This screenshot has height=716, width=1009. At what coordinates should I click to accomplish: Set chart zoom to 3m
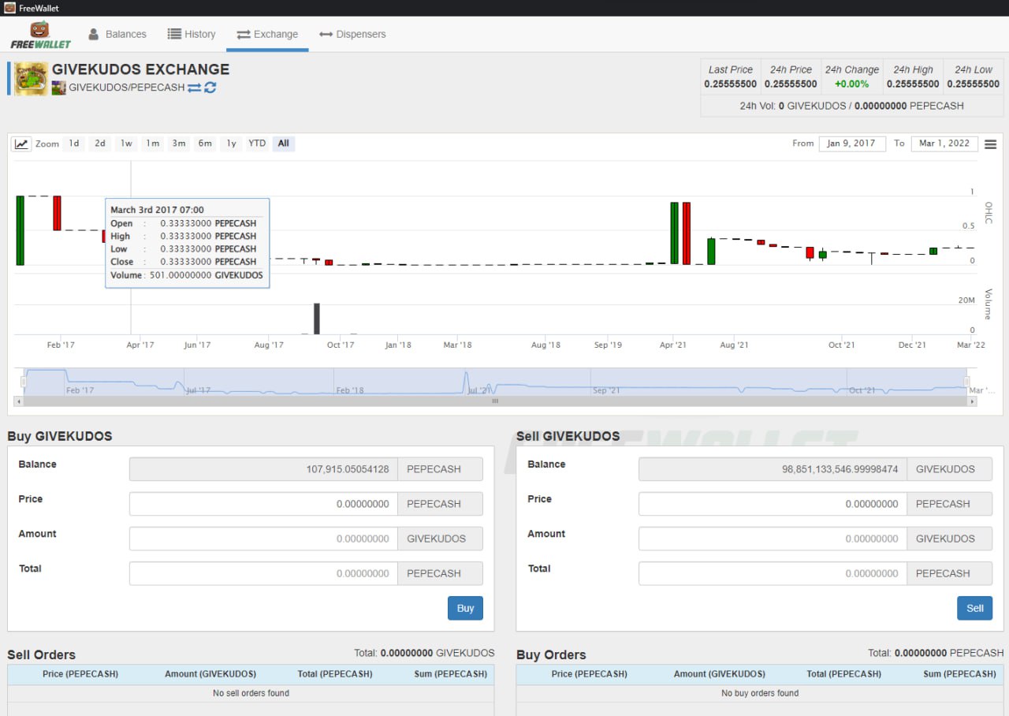tap(179, 144)
